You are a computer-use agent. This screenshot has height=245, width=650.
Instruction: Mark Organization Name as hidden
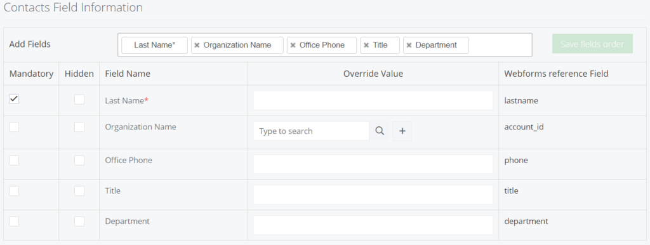pyautogui.click(x=79, y=128)
